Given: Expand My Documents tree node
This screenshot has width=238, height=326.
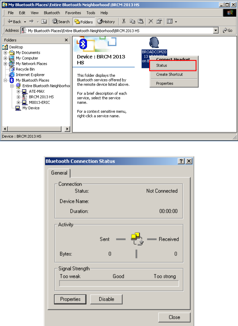Looking at the screenshot, I should pyautogui.click(x=5, y=53).
